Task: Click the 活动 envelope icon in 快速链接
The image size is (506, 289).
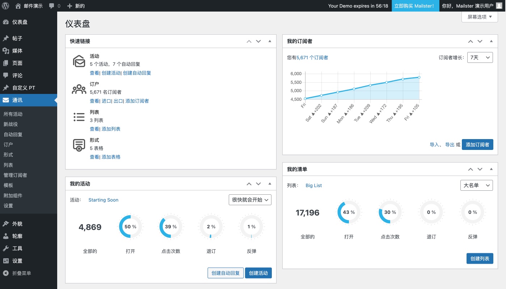Action: [x=79, y=62]
